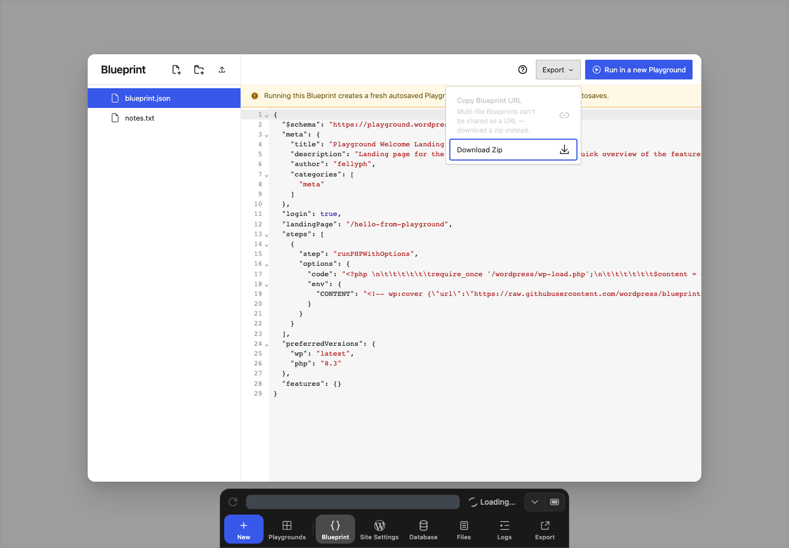This screenshot has width=789, height=548.
Task: Click the file icon beside notes.txt
Action: (115, 118)
